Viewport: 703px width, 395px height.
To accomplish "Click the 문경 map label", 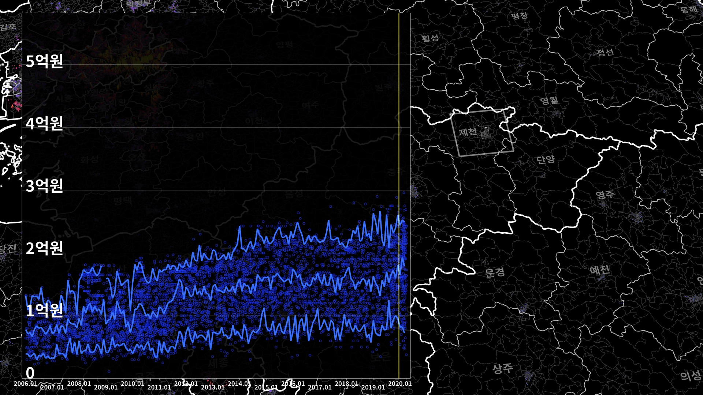I will pyautogui.click(x=495, y=272).
